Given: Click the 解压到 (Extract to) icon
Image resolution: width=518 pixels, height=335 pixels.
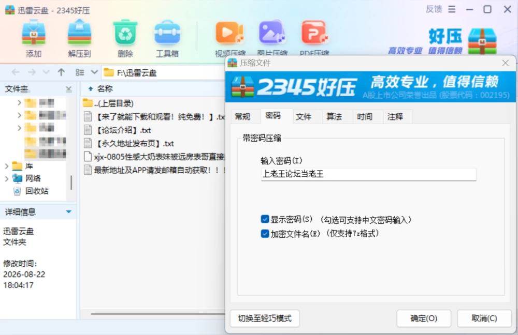Looking at the screenshot, I should click(x=79, y=38).
